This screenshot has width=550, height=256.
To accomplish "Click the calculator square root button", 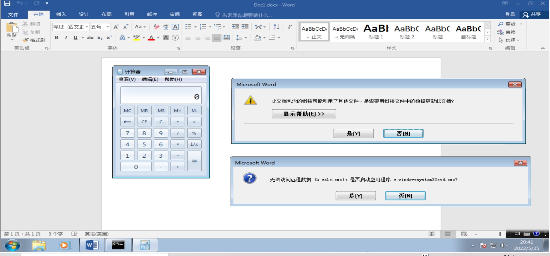I will pyautogui.click(x=195, y=122).
